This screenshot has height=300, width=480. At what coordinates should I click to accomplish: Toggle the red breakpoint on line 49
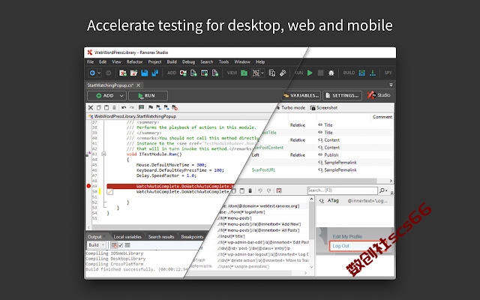pos(88,186)
